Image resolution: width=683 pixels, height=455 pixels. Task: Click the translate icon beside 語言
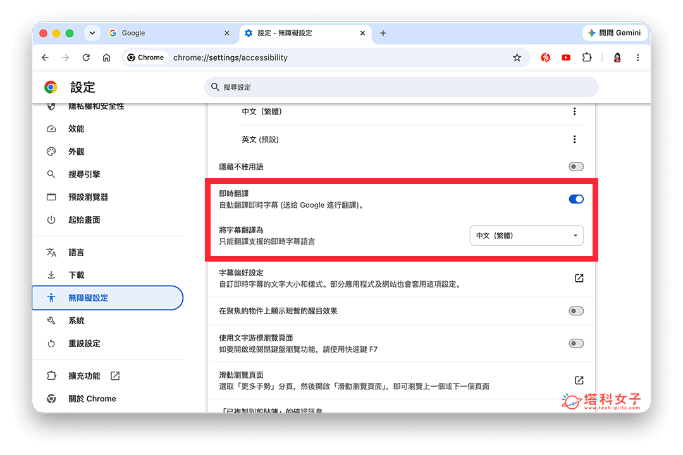(51, 253)
